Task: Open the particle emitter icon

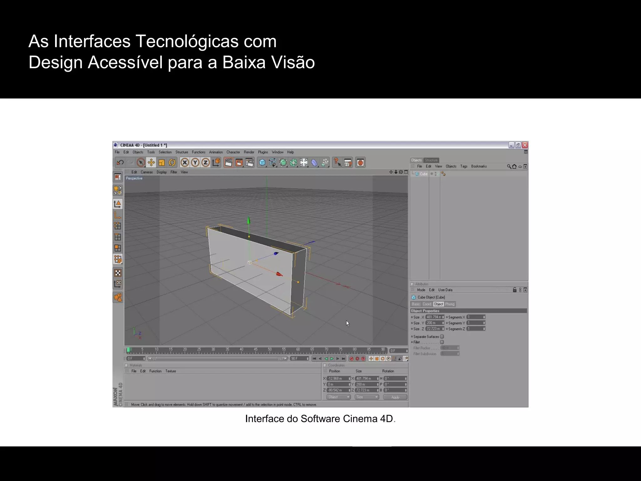Action: pyautogui.click(x=325, y=163)
